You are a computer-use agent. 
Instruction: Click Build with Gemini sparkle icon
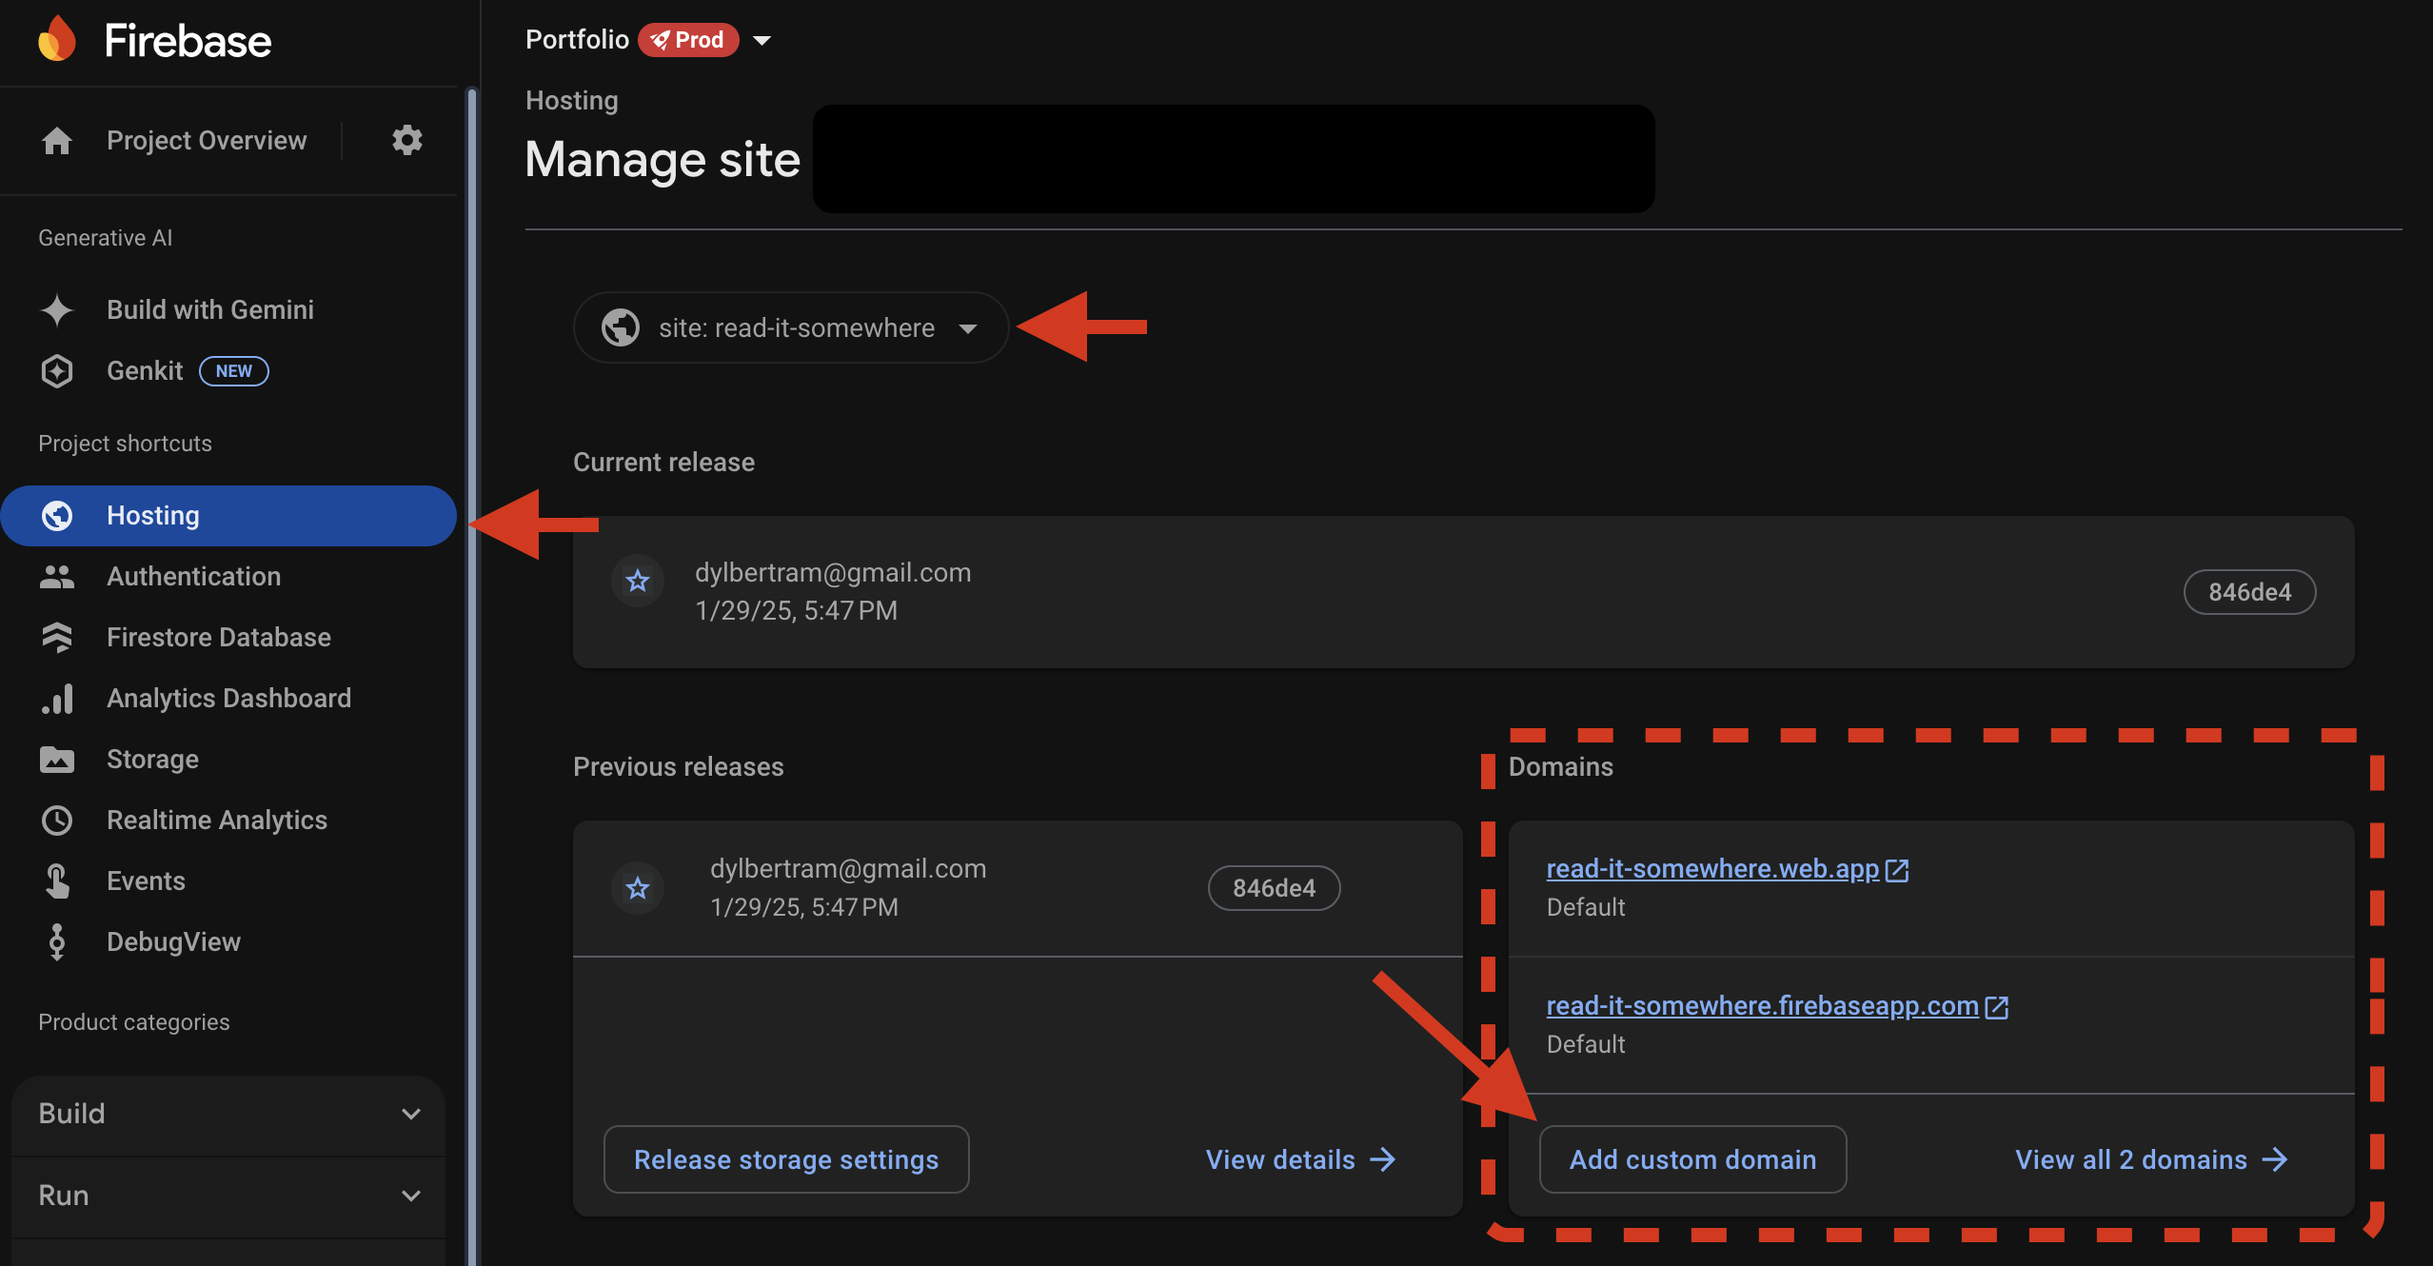coord(57,309)
